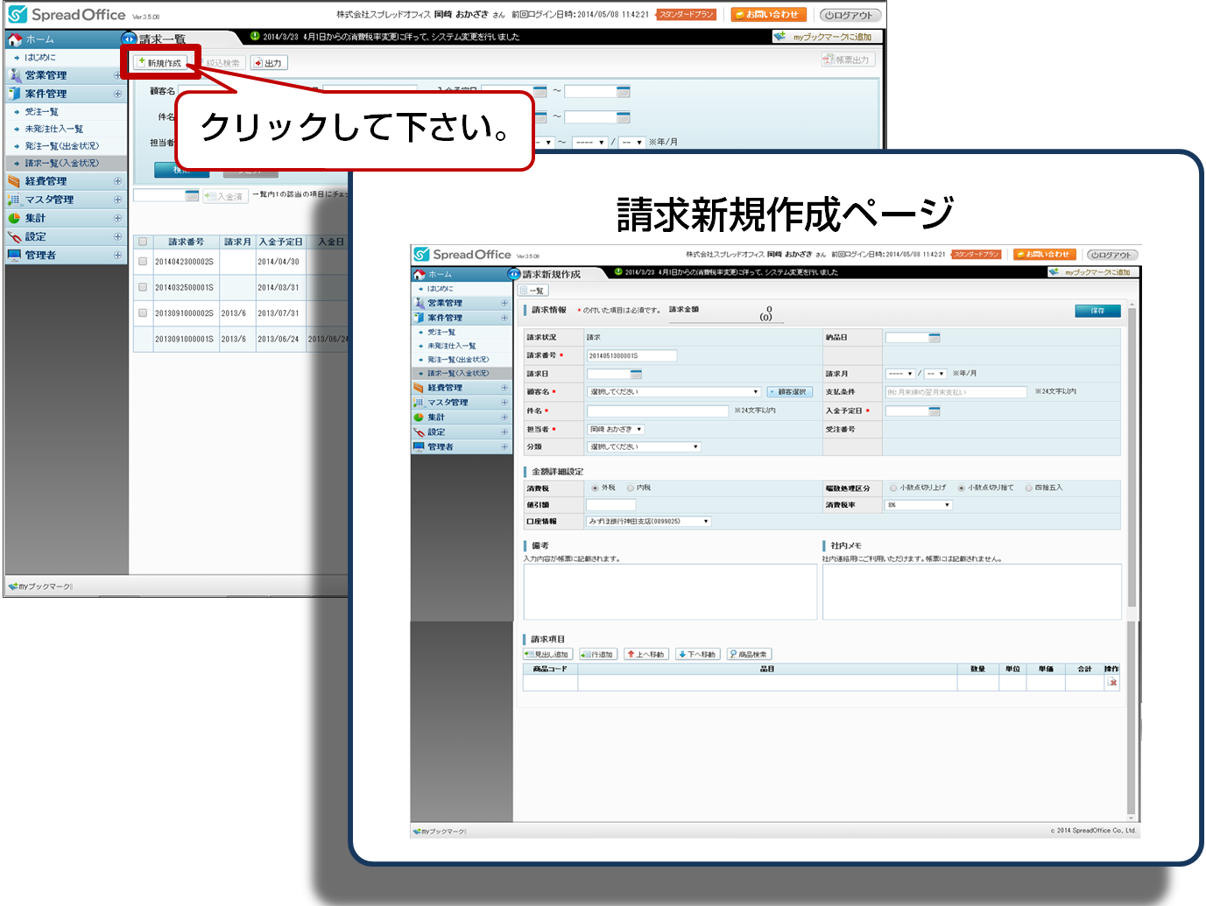This screenshot has width=1206, height=906.
Task: Open 請求月 year dropdown in 請求新規作成 form
Action: pos(900,374)
